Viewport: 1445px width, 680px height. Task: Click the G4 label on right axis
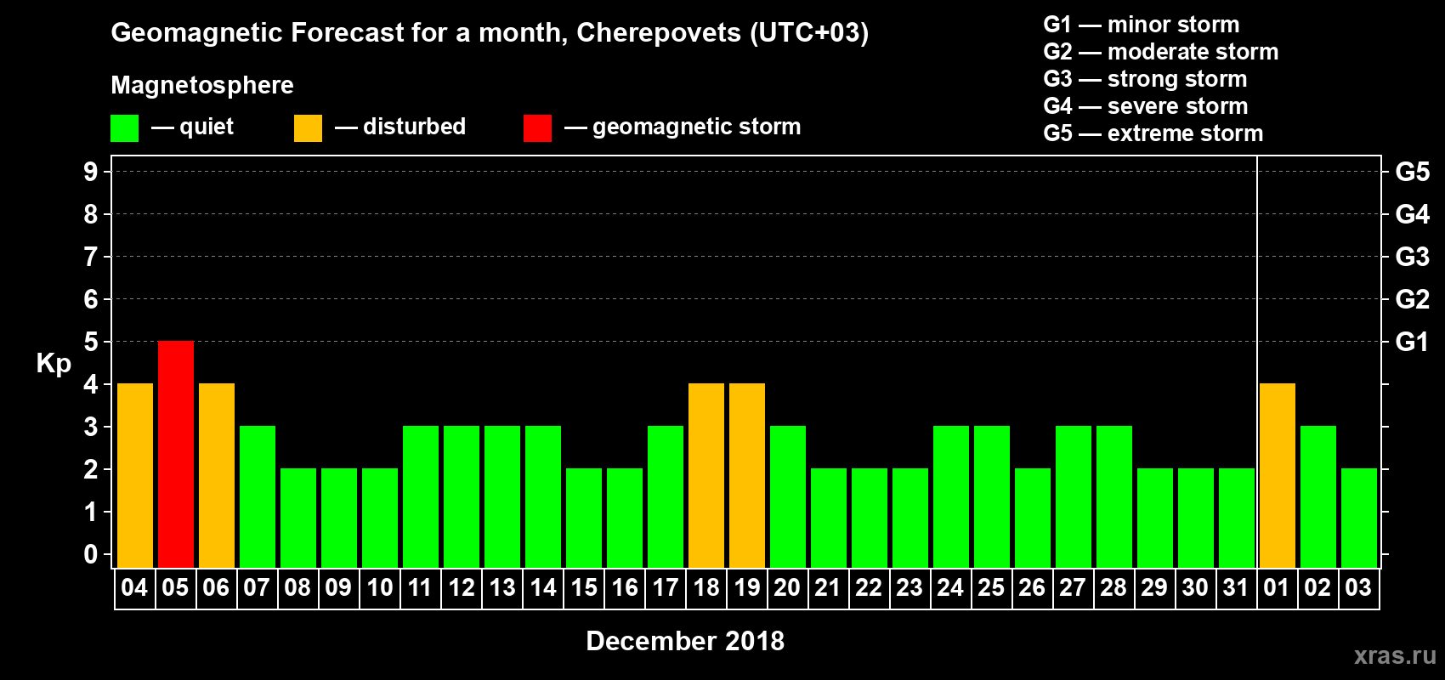click(x=1412, y=214)
